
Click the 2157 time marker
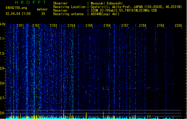pos(125,25)
